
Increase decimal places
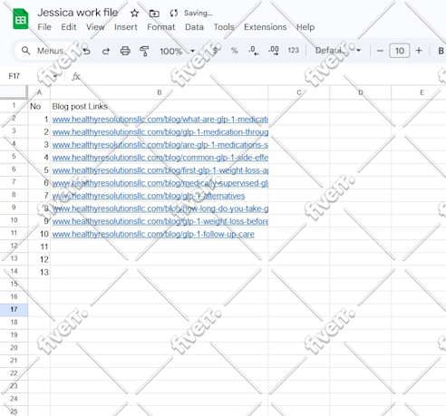point(274,51)
